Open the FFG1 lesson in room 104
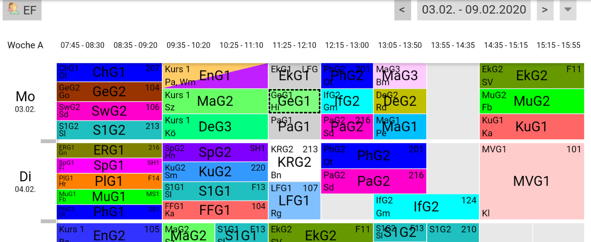The height and width of the screenshot is (242, 591). point(215,210)
